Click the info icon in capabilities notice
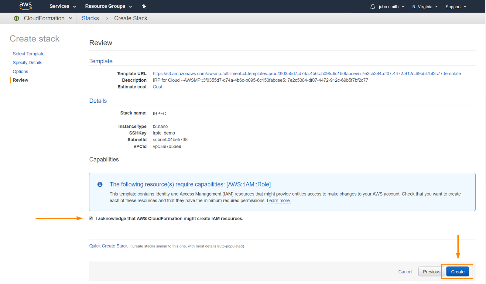Image resolution: width=486 pixels, height=284 pixels. (x=100, y=184)
